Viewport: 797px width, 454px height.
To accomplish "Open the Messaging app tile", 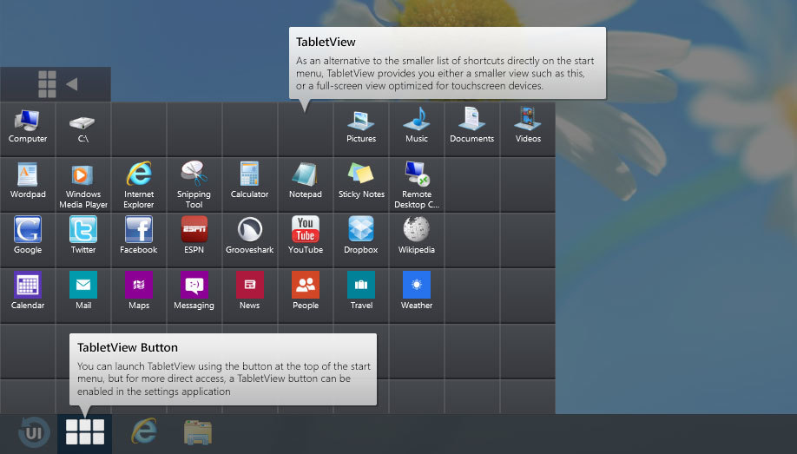I will coord(194,295).
